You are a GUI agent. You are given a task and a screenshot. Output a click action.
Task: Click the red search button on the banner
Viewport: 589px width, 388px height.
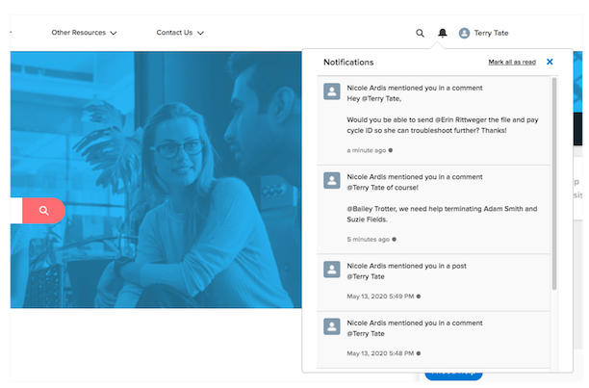pyautogui.click(x=43, y=211)
